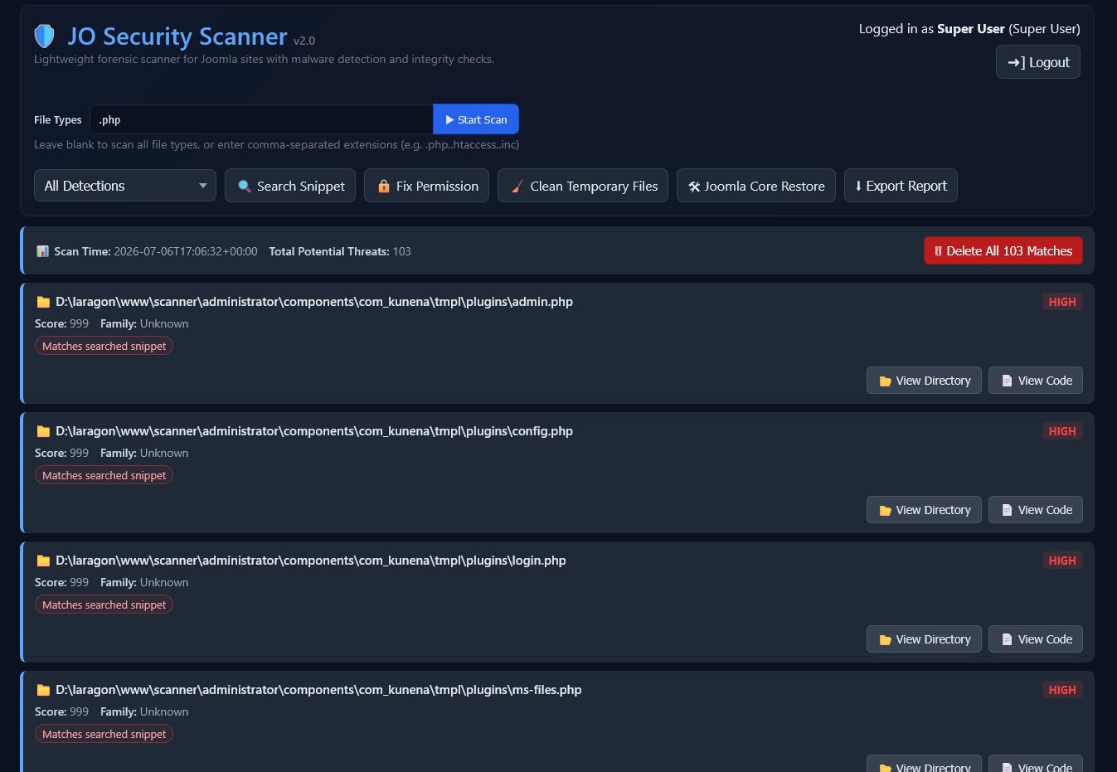Click 'Logged in as Super User' text

(969, 29)
